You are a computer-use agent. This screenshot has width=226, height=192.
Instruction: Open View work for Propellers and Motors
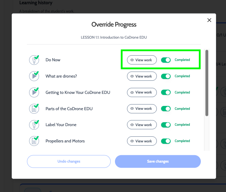142,141
